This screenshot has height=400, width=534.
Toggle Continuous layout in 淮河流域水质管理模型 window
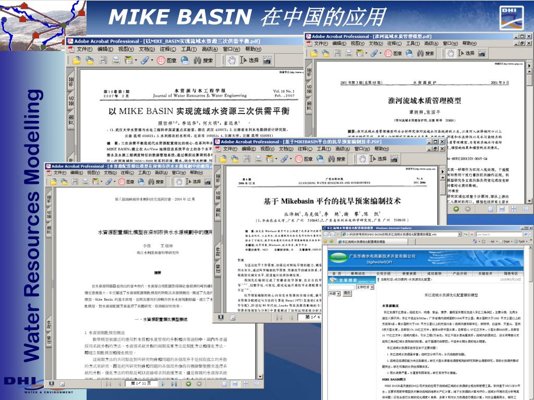502,209
